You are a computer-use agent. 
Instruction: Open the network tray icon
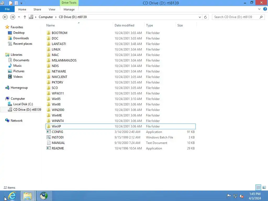pos(235,196)
